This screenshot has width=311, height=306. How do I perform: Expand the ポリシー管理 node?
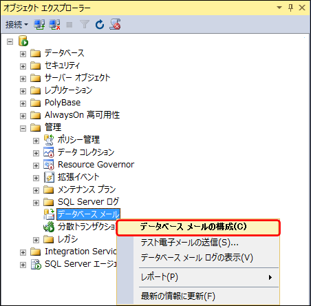coord(36,141)
